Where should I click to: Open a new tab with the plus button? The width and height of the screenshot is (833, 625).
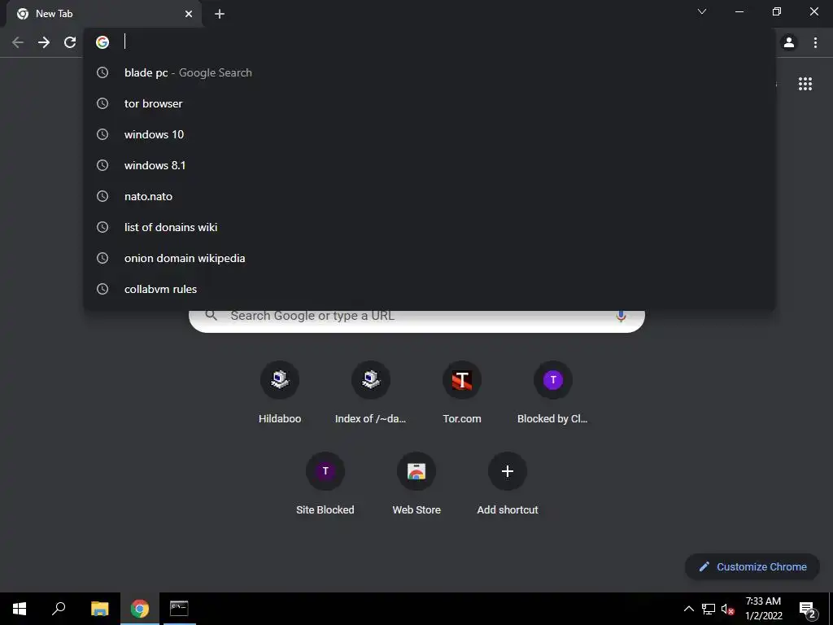tap(220, 14)
